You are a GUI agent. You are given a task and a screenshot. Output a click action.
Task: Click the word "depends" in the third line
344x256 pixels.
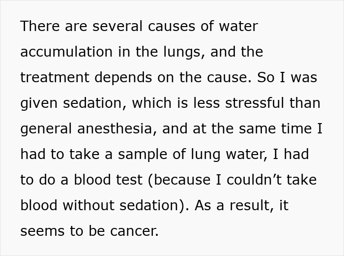[x=123, y=78]
